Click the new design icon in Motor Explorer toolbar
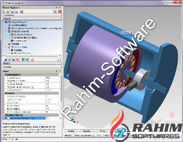 coord(4,11)
